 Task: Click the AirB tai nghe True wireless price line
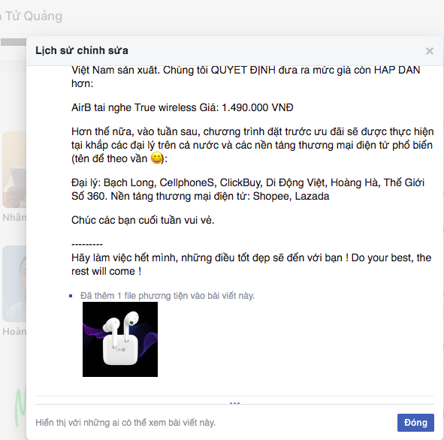point(182,107)
